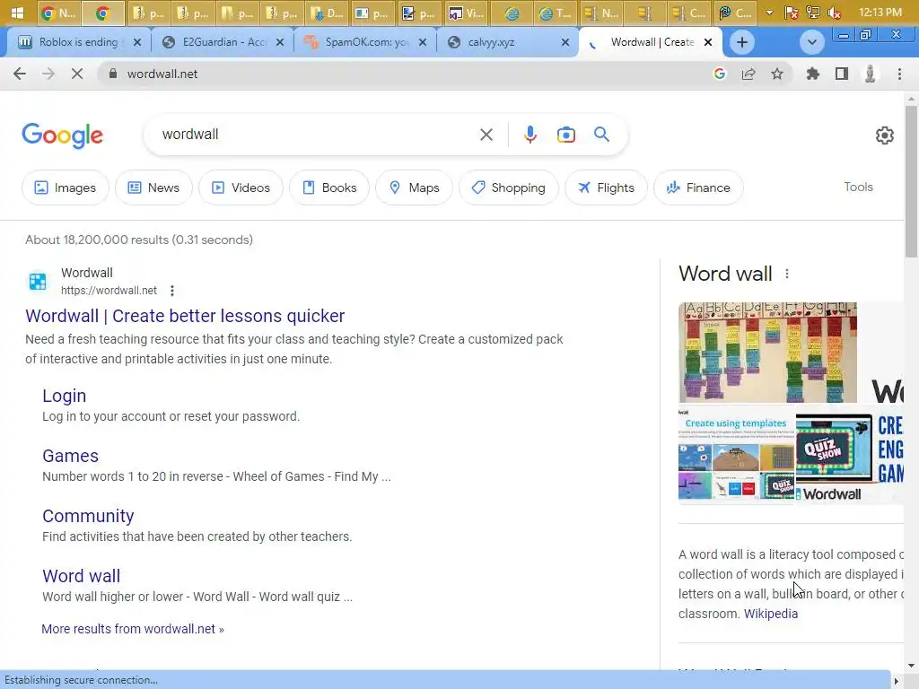Click the first Chrome taskbar button
The image size is (919, 689).
pos(58,13)
